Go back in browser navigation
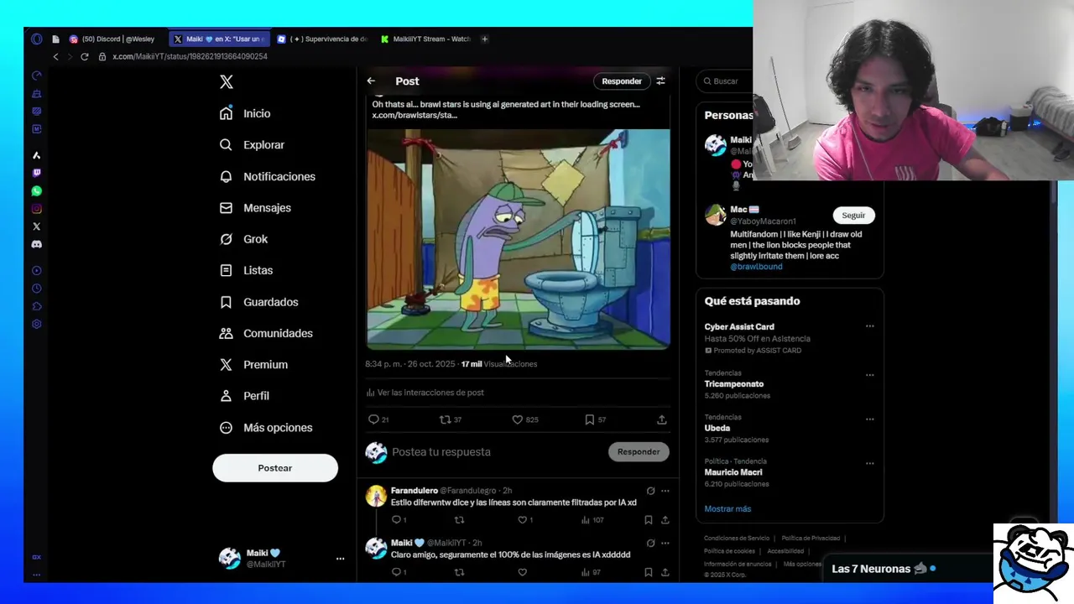1074x604 pixels. click(x=55, y=56)
